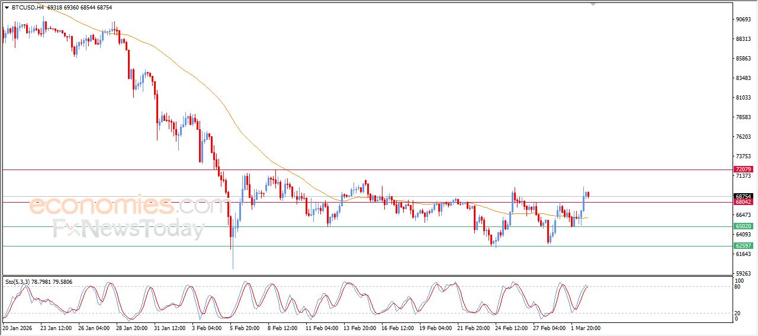Click the gray chart shift marker at top
Viewport: 758px width, 336px height.
coord(593,4)
